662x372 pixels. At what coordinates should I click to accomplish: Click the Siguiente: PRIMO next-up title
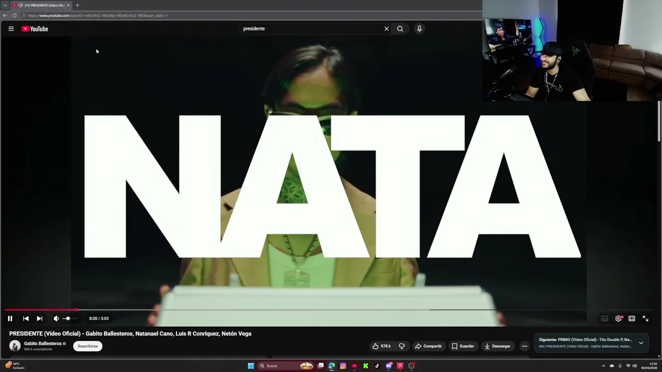585,340
